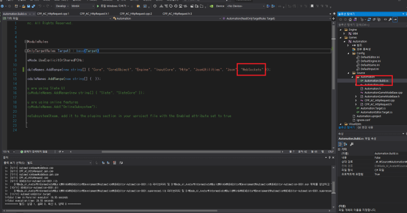Viewport: 407px width, 213px height.
Task: Select ignore.conf in Solution Explorer
Action: [363, 120]
